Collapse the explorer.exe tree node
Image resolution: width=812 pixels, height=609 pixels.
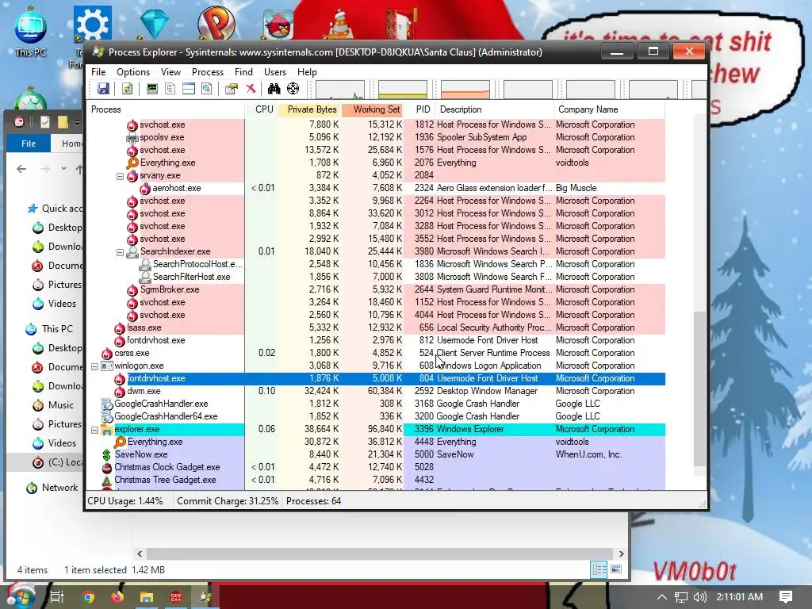(95, 429)
